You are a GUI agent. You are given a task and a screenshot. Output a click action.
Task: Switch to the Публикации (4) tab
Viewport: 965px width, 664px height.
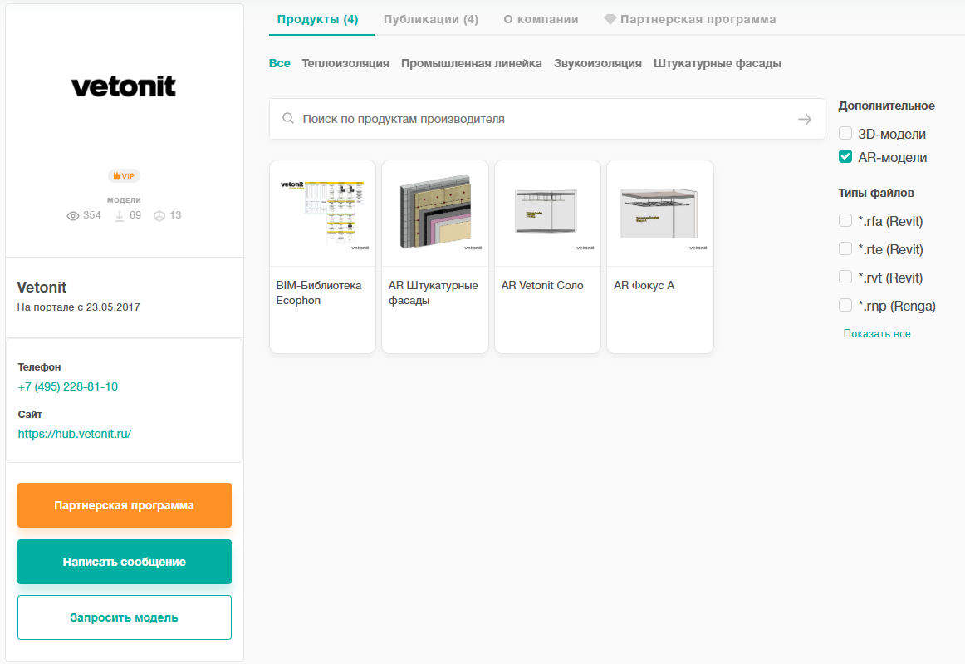(x=431, y=19)
